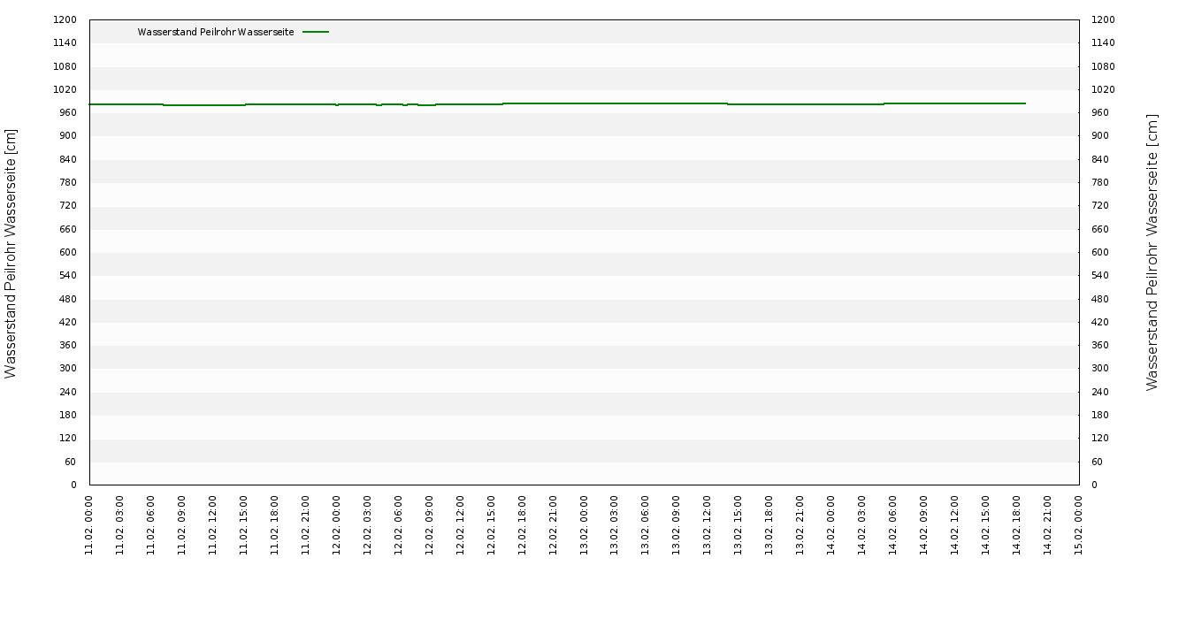Select the 11.02. 00:00 time label

click(x=89, y=525)
